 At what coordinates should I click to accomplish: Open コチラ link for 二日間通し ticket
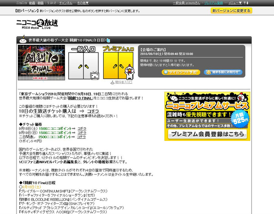tap(81, 137)
